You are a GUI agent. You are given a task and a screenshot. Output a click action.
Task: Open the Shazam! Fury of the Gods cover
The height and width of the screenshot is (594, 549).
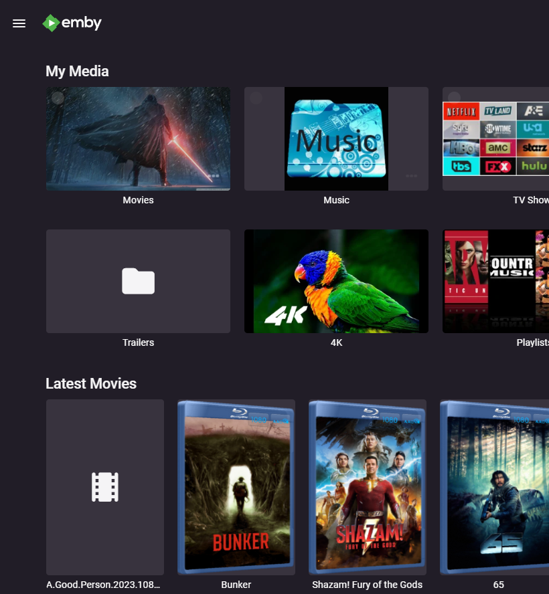tap(368, 487)
